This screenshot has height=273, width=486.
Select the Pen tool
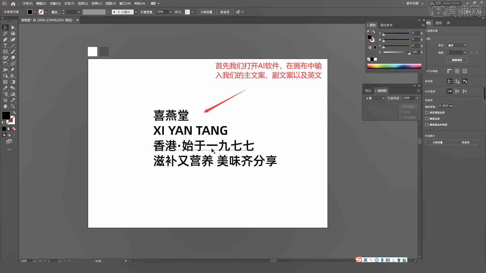pos(5,40)
